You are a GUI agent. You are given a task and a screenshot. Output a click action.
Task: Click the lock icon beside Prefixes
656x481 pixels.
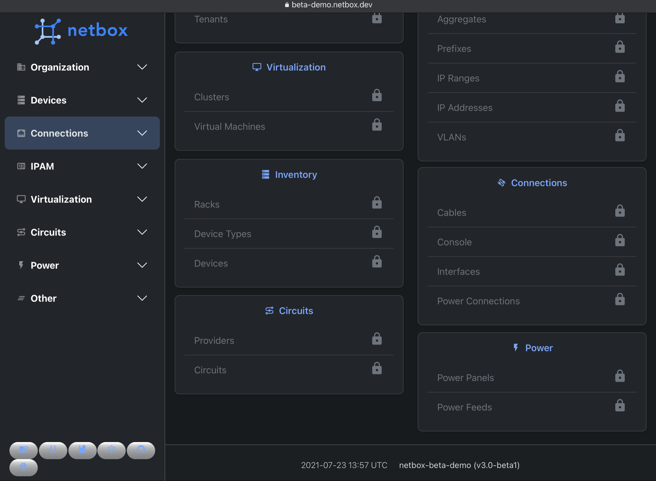coord(620,48)
